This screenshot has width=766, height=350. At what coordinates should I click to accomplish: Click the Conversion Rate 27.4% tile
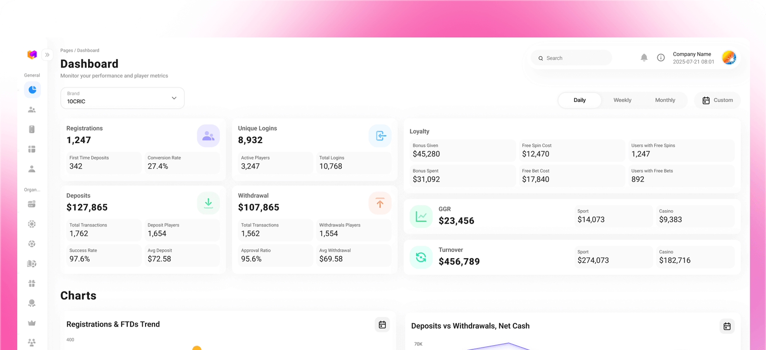coord(182,163)
